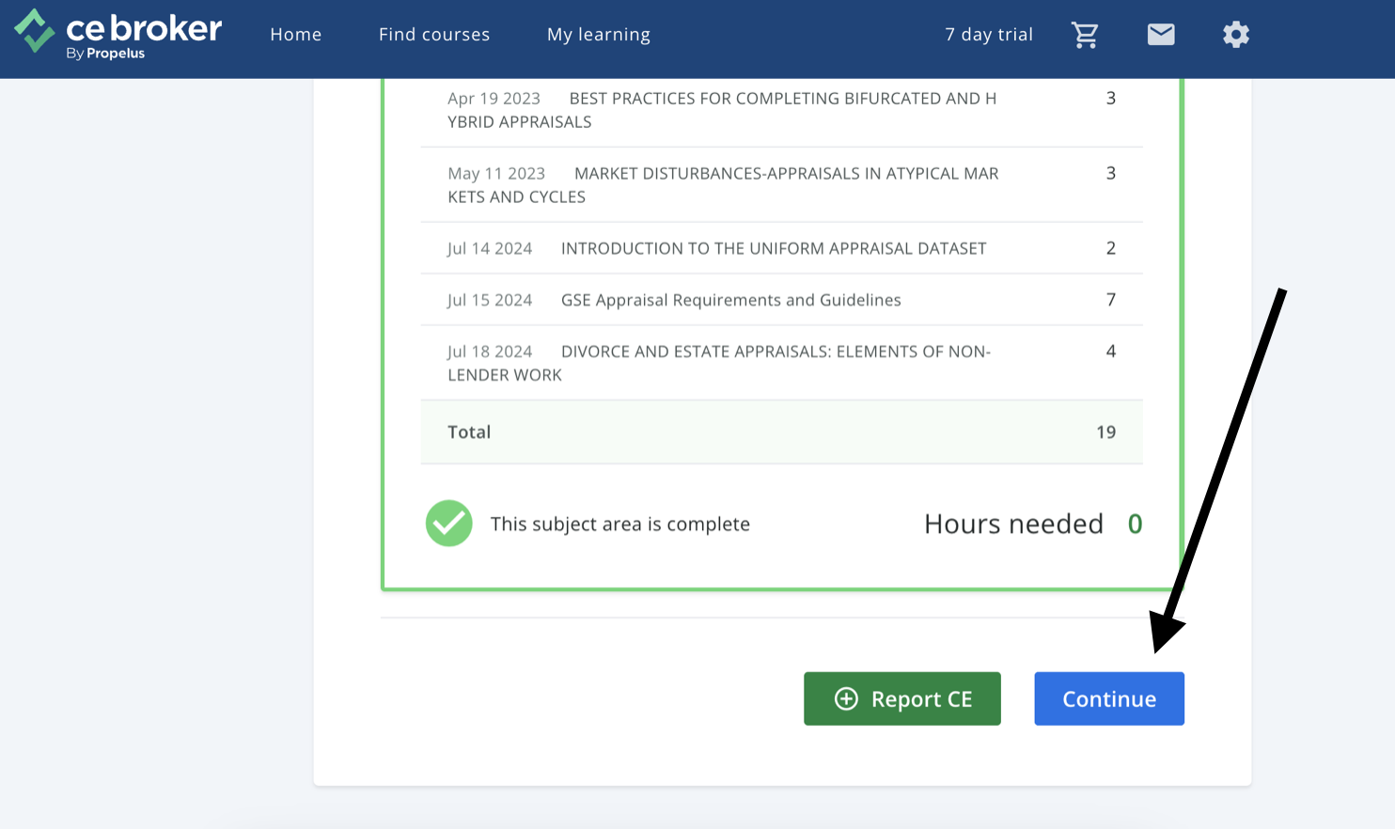Click the green completion checkmark icon

448,524
